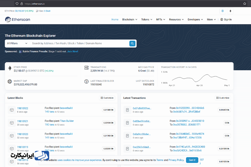This screenshot has width=251, height=167.
Task: Click Customize in Latest Blocks
Action: pos(107,98)
